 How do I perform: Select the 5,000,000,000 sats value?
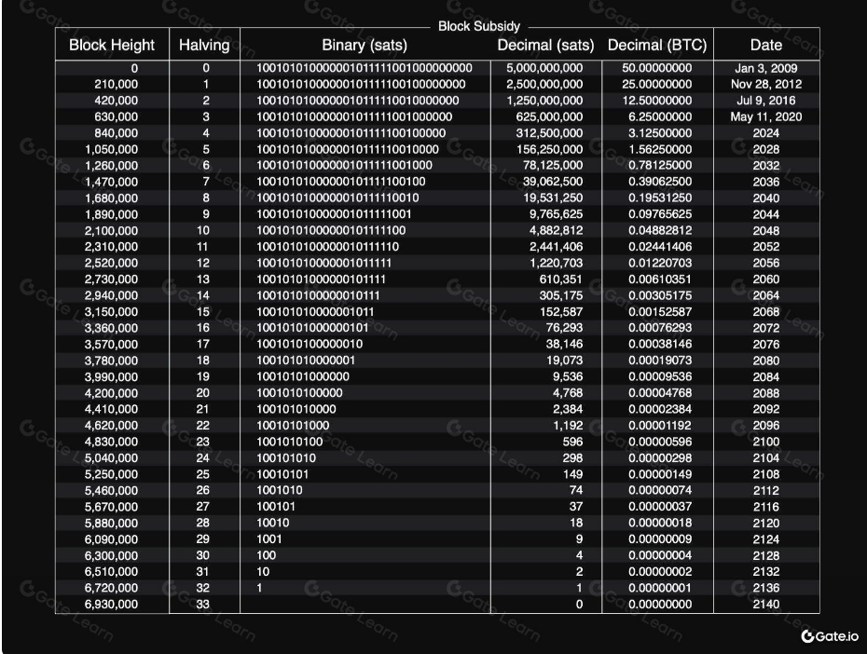coord(544,69)
